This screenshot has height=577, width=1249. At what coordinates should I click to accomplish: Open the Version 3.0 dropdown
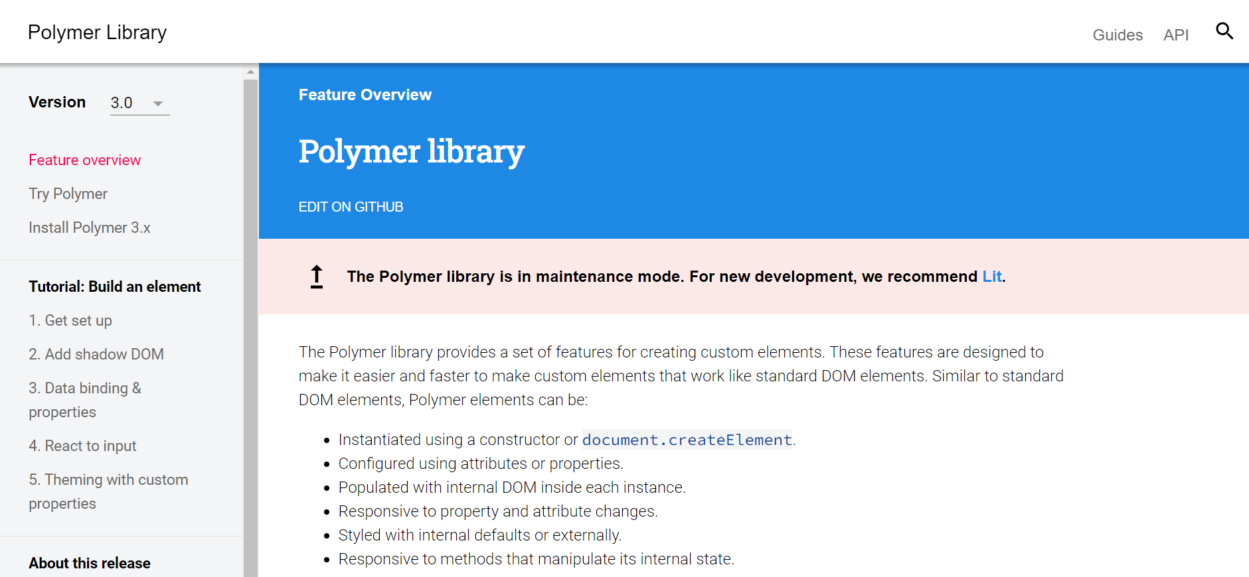[x=139, y=103]
